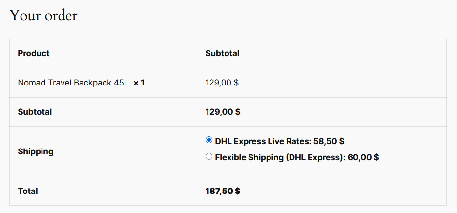457x213 pixels.
Task: Click the Subtotal column header
Action: pos(222,53)
